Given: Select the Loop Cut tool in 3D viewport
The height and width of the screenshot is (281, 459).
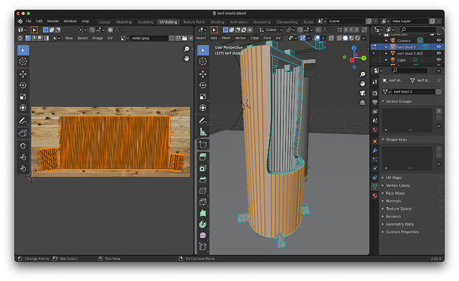Looking at the screenshot, I should click(203, 190).
